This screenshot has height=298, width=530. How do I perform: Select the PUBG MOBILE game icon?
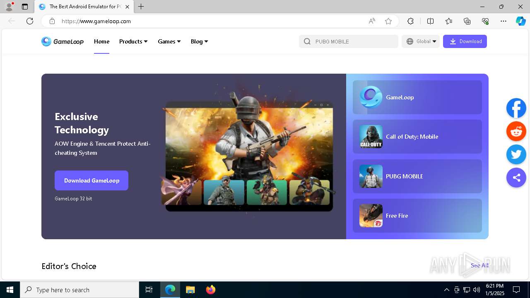pyautogui.click(x=371, y=176)
